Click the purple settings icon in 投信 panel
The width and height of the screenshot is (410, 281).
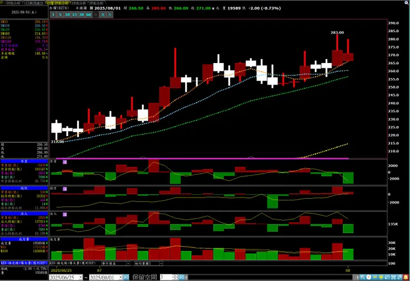pos(65,189)
